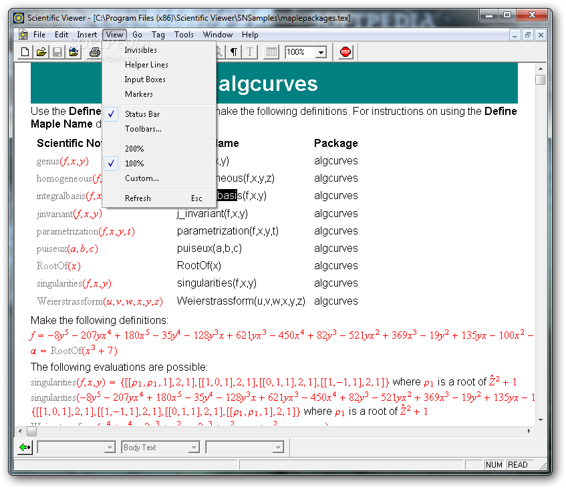Click the algcurves heading banner text

coord(268,84)
